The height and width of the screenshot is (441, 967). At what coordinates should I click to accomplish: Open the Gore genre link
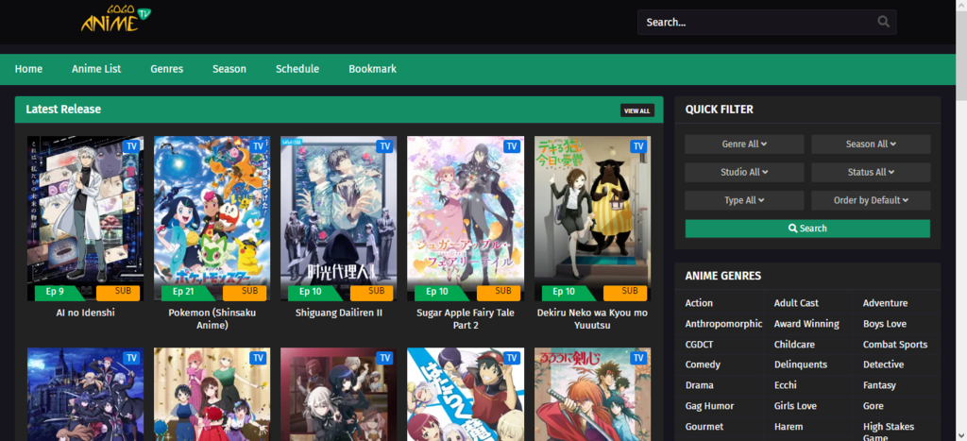[874, 406]
